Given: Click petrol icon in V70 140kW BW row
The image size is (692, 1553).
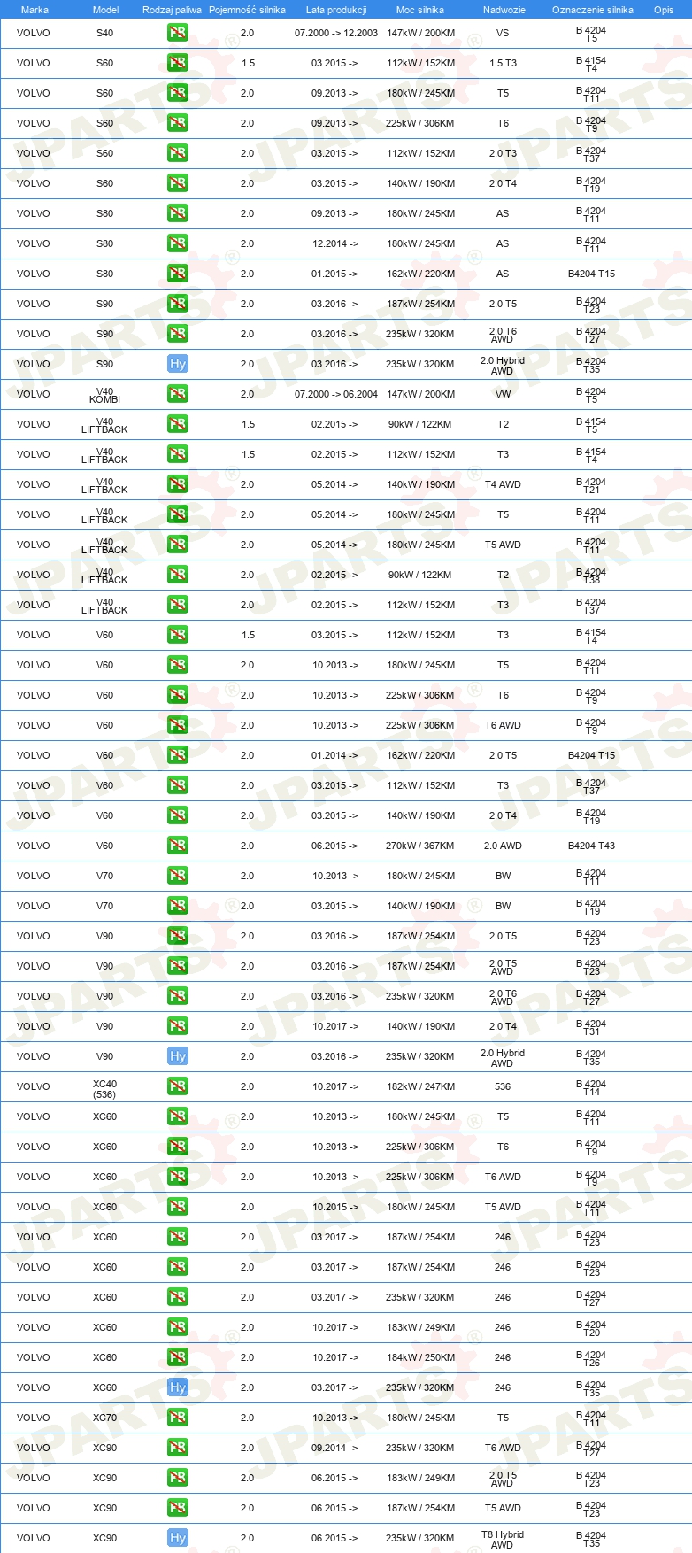Looking at the screenshot, I should click(x=177, y=906).
